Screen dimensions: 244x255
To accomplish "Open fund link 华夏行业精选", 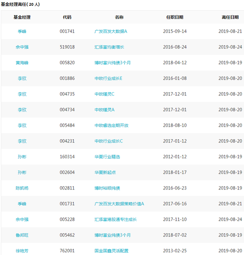I will pyautogui.click(x=107, y=157).
